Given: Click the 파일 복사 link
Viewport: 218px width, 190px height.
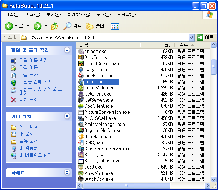Looking at the screenshot, I should click(x=29, y=75).
